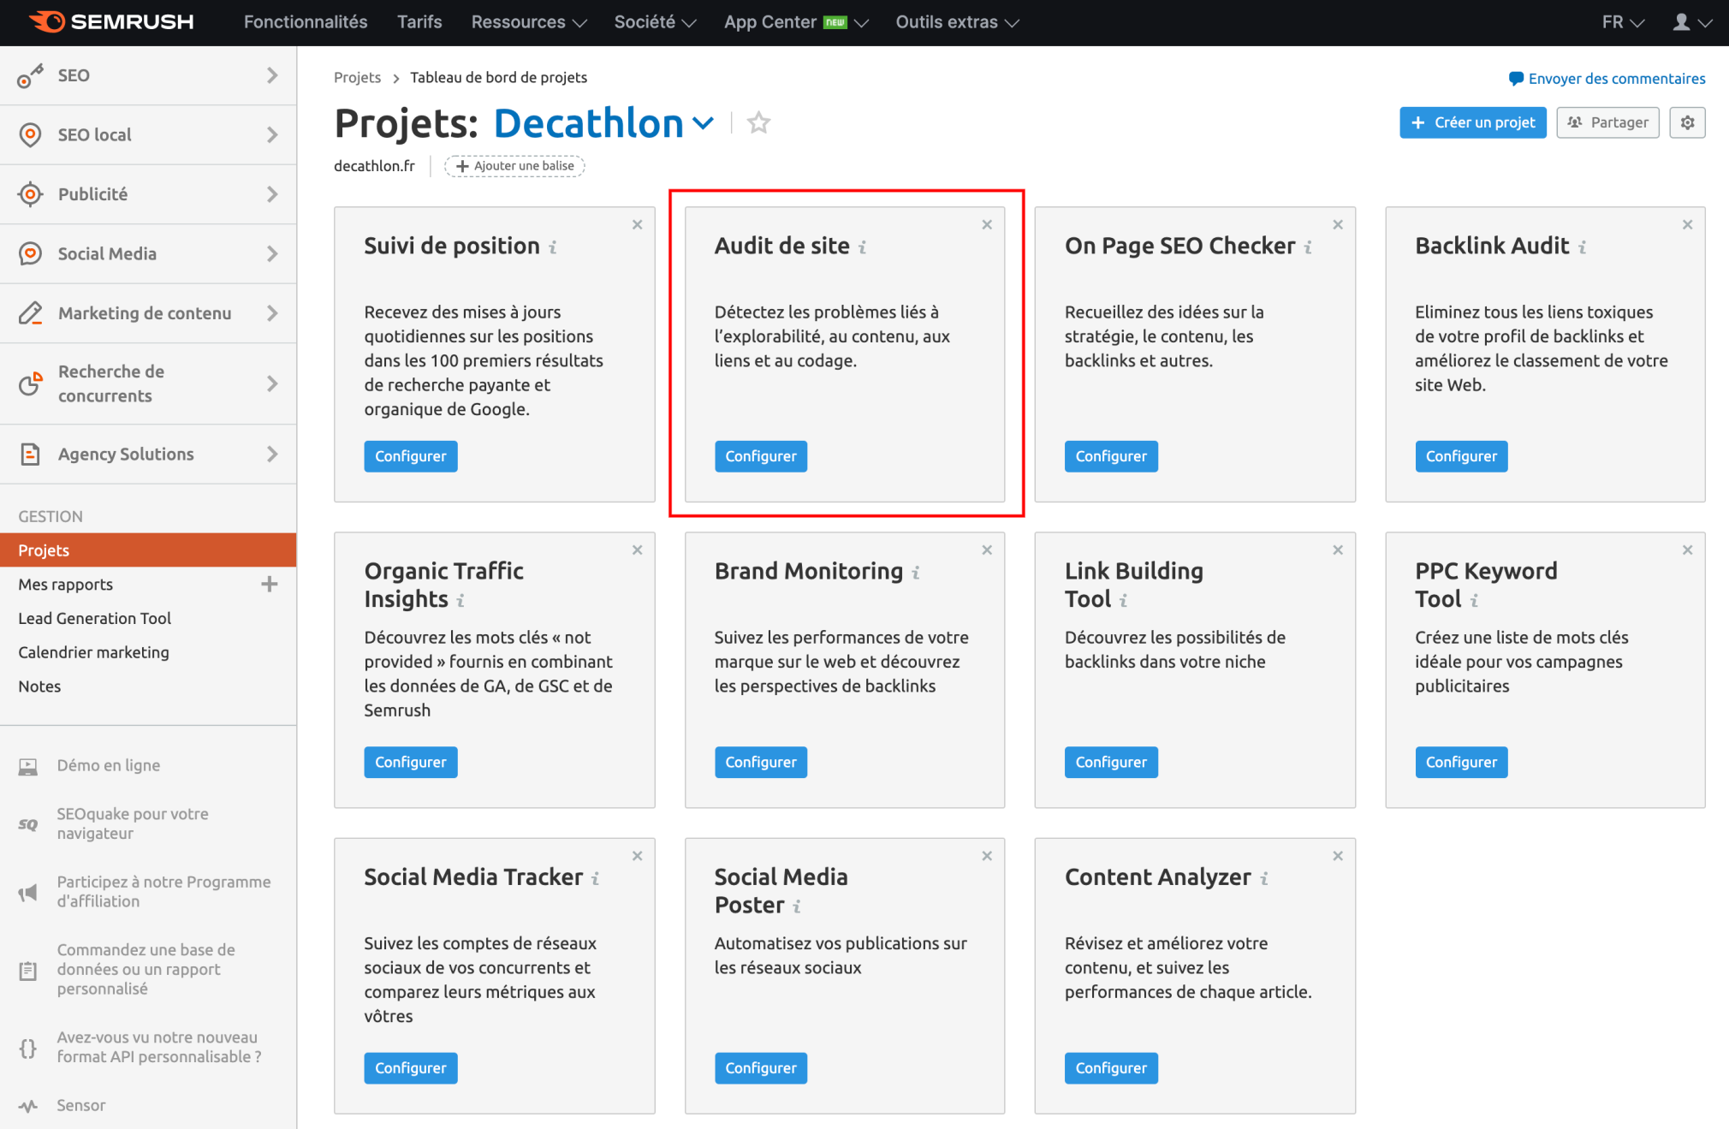Viewport: 1729px width, 1129px height.
Task: Expand the Outils extras menu
Action: tap(955, 22)
